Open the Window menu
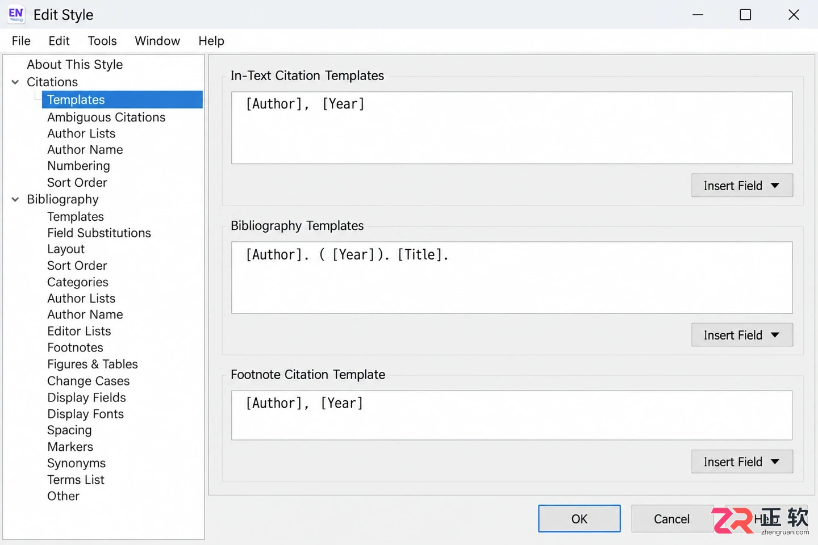This screenshot has width=818, height=545. pyautogui.click(x=157, y=41)
